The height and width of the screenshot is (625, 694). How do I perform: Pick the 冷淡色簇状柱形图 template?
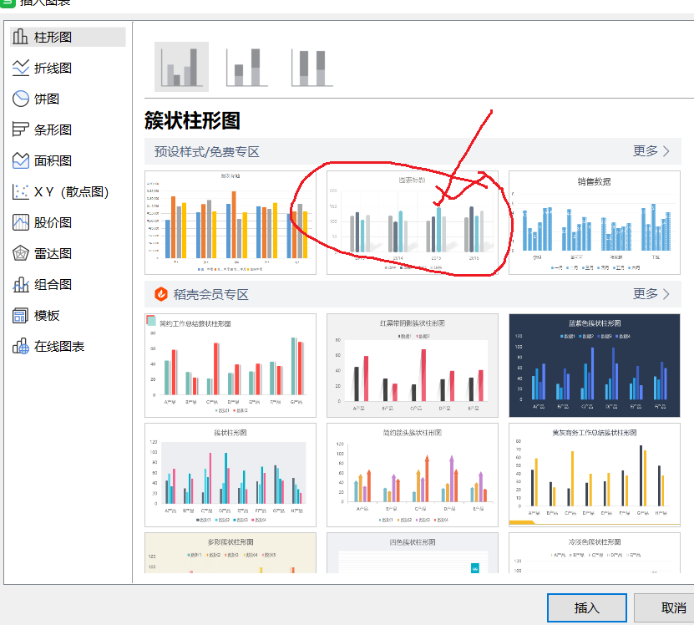pyautogui.click(x=595, y=553)
